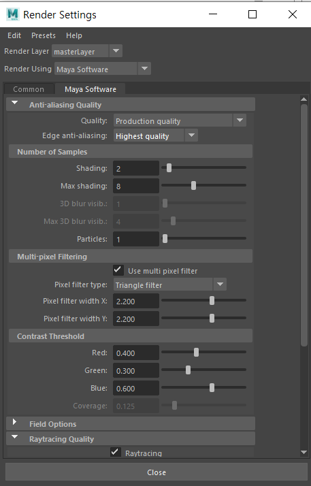Click the Particles slider handle
311x486 pixels.
click(165, 238)
